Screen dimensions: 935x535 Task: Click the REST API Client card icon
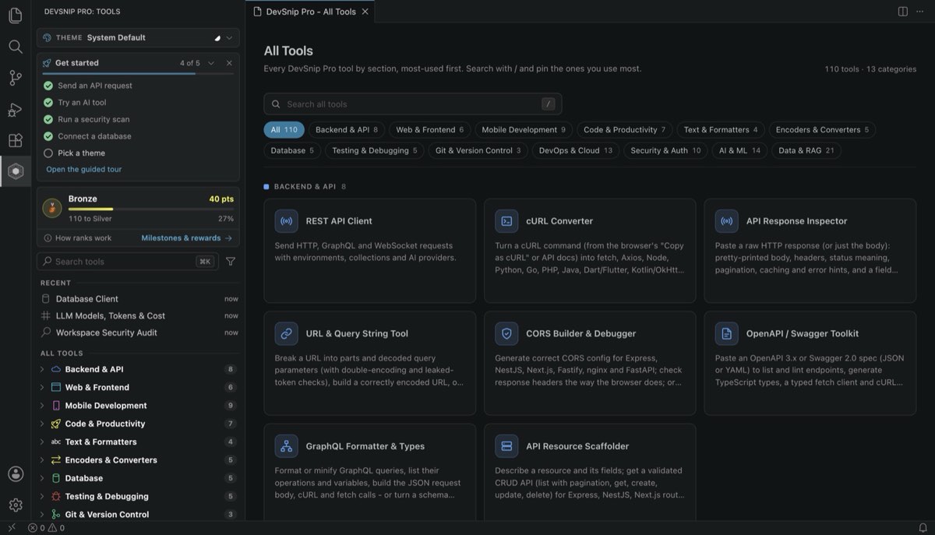[286, 221]
